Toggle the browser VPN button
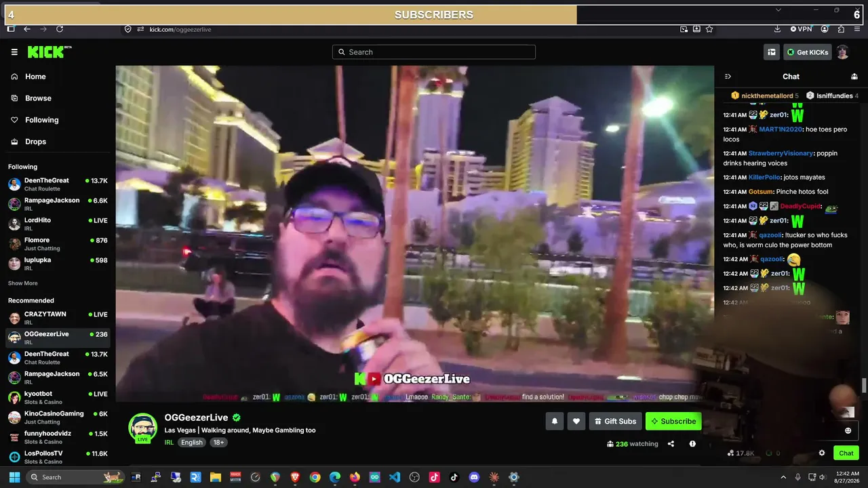Image resolution: width=868 pixels, height=488 pixels. [x=801, y=29]
